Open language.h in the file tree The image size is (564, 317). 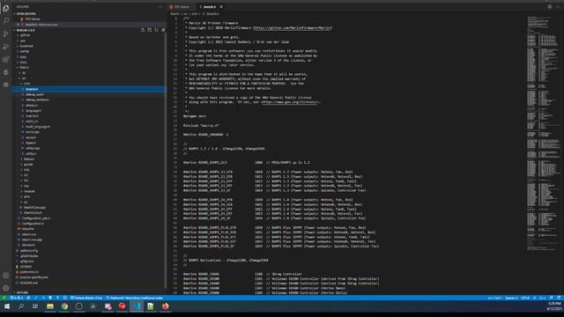click(x=33, y=111)
